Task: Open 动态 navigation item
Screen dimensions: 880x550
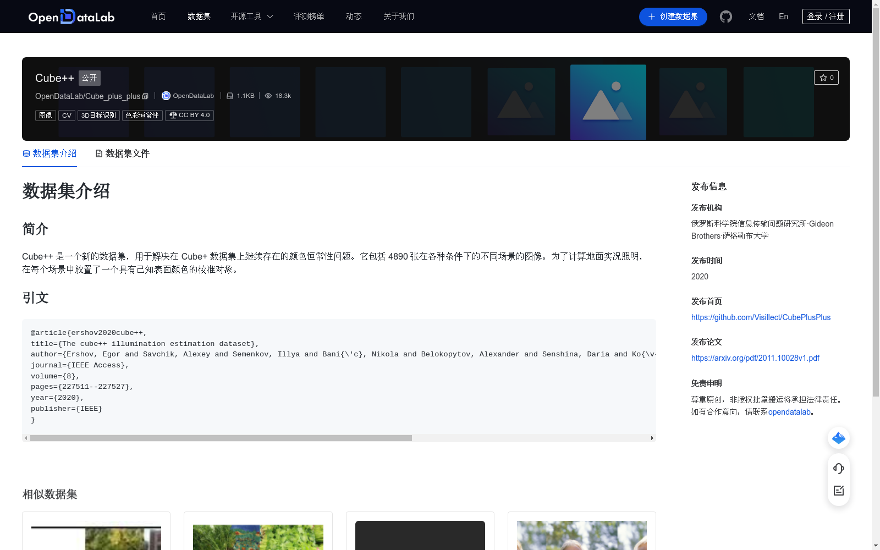Action: click(x=354, y=16)
